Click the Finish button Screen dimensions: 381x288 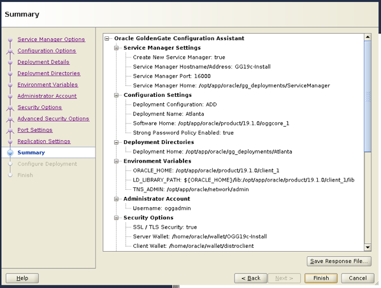click(321, 278)
